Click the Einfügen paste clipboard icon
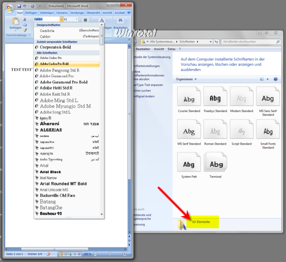This screenshot has height=262, width=286. [16, 21]
